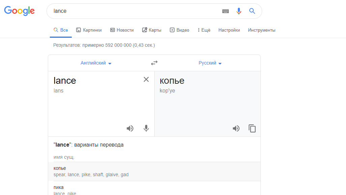Clear the source text with the X icon
This screenshot has width=346, height=195.
point(146,79)
